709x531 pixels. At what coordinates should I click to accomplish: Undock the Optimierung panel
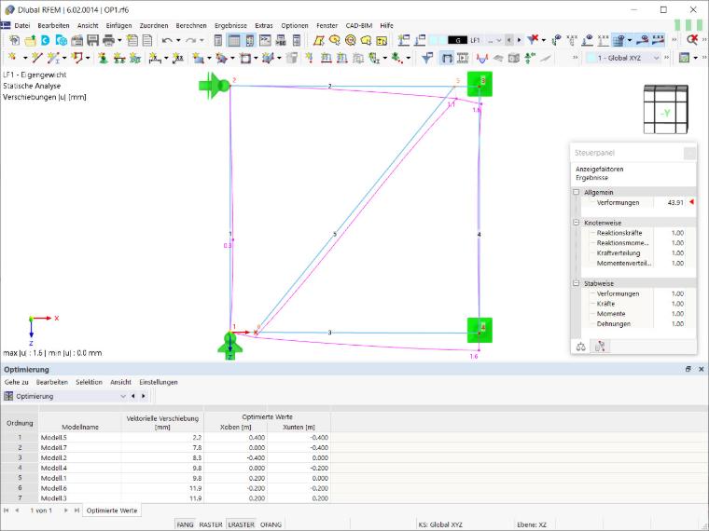point(688,369)
